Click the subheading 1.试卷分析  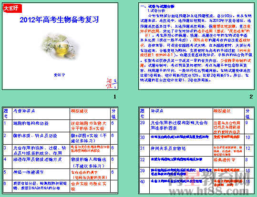coord(156,11)
